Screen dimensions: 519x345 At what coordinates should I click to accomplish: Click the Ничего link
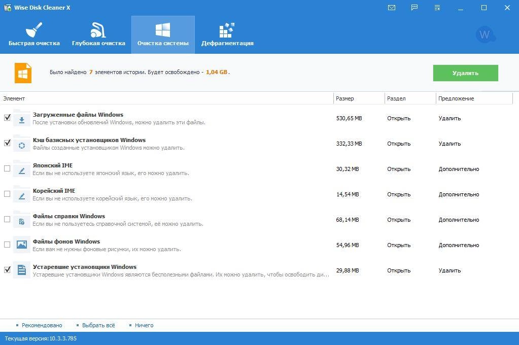pyautogui.click(x=144, y=325)
